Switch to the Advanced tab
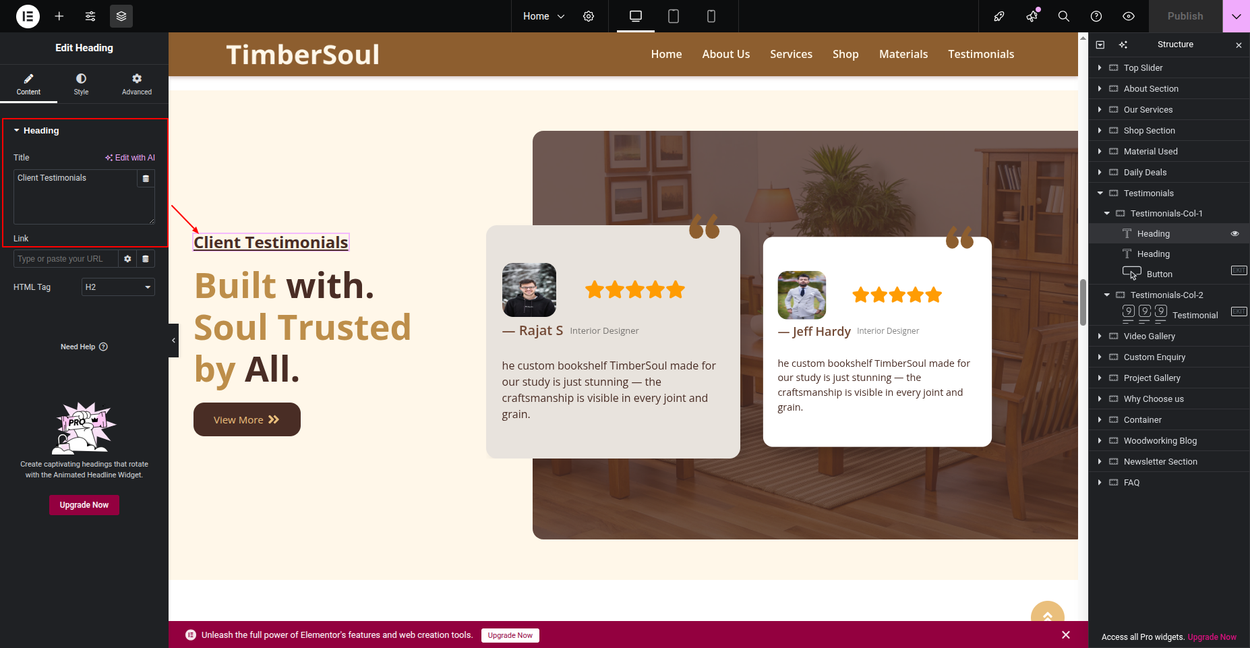 137,84
